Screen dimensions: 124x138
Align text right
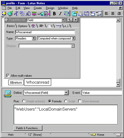[119, 14]
